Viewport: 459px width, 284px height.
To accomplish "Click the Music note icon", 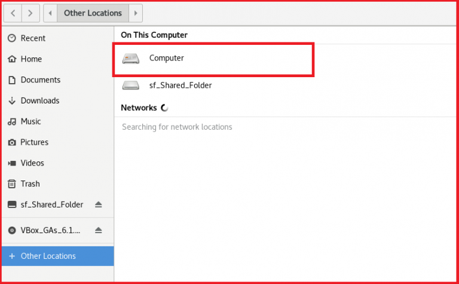I will pyautogui.click(x=12, y=121).
